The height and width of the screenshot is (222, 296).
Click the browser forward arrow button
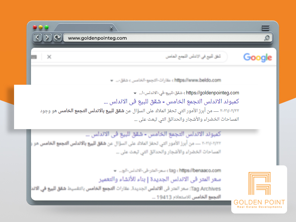[47, 38]
